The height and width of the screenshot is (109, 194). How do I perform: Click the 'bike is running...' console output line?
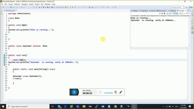point(141,18)
